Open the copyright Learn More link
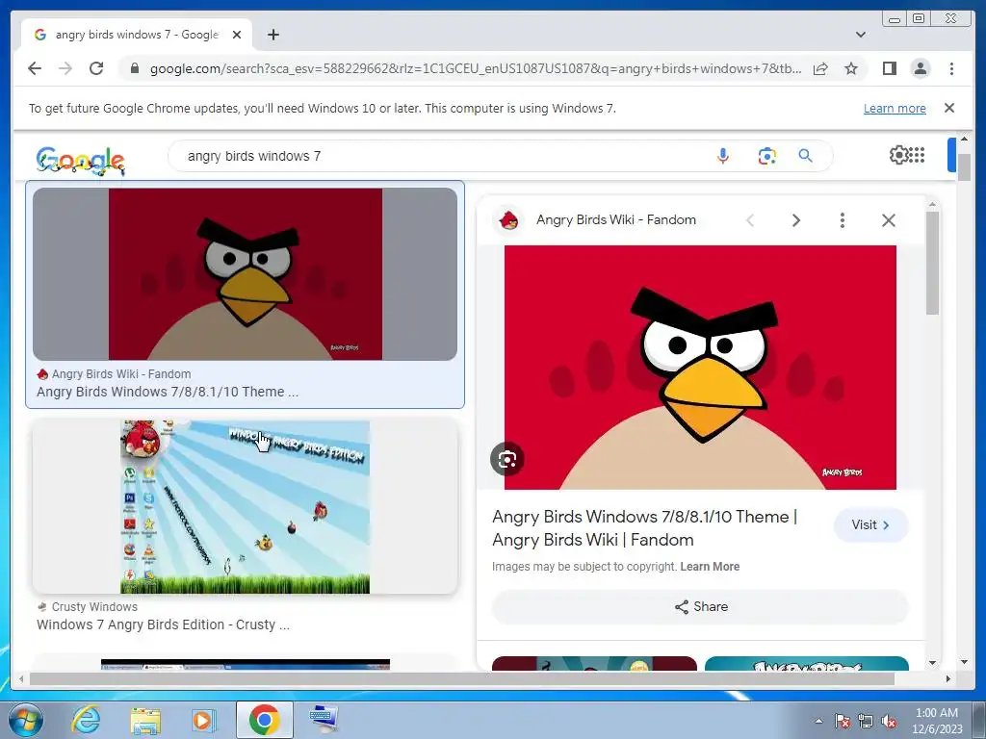This screenshot has width=986, height=739. click(710, 566)
